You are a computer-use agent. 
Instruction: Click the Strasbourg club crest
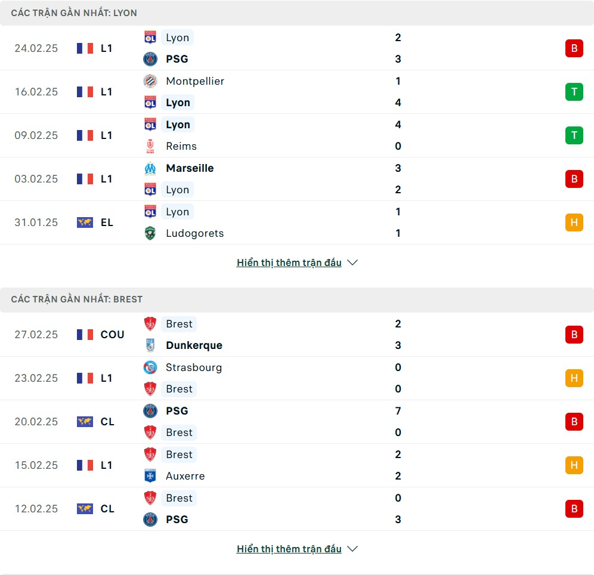(150, 367)
